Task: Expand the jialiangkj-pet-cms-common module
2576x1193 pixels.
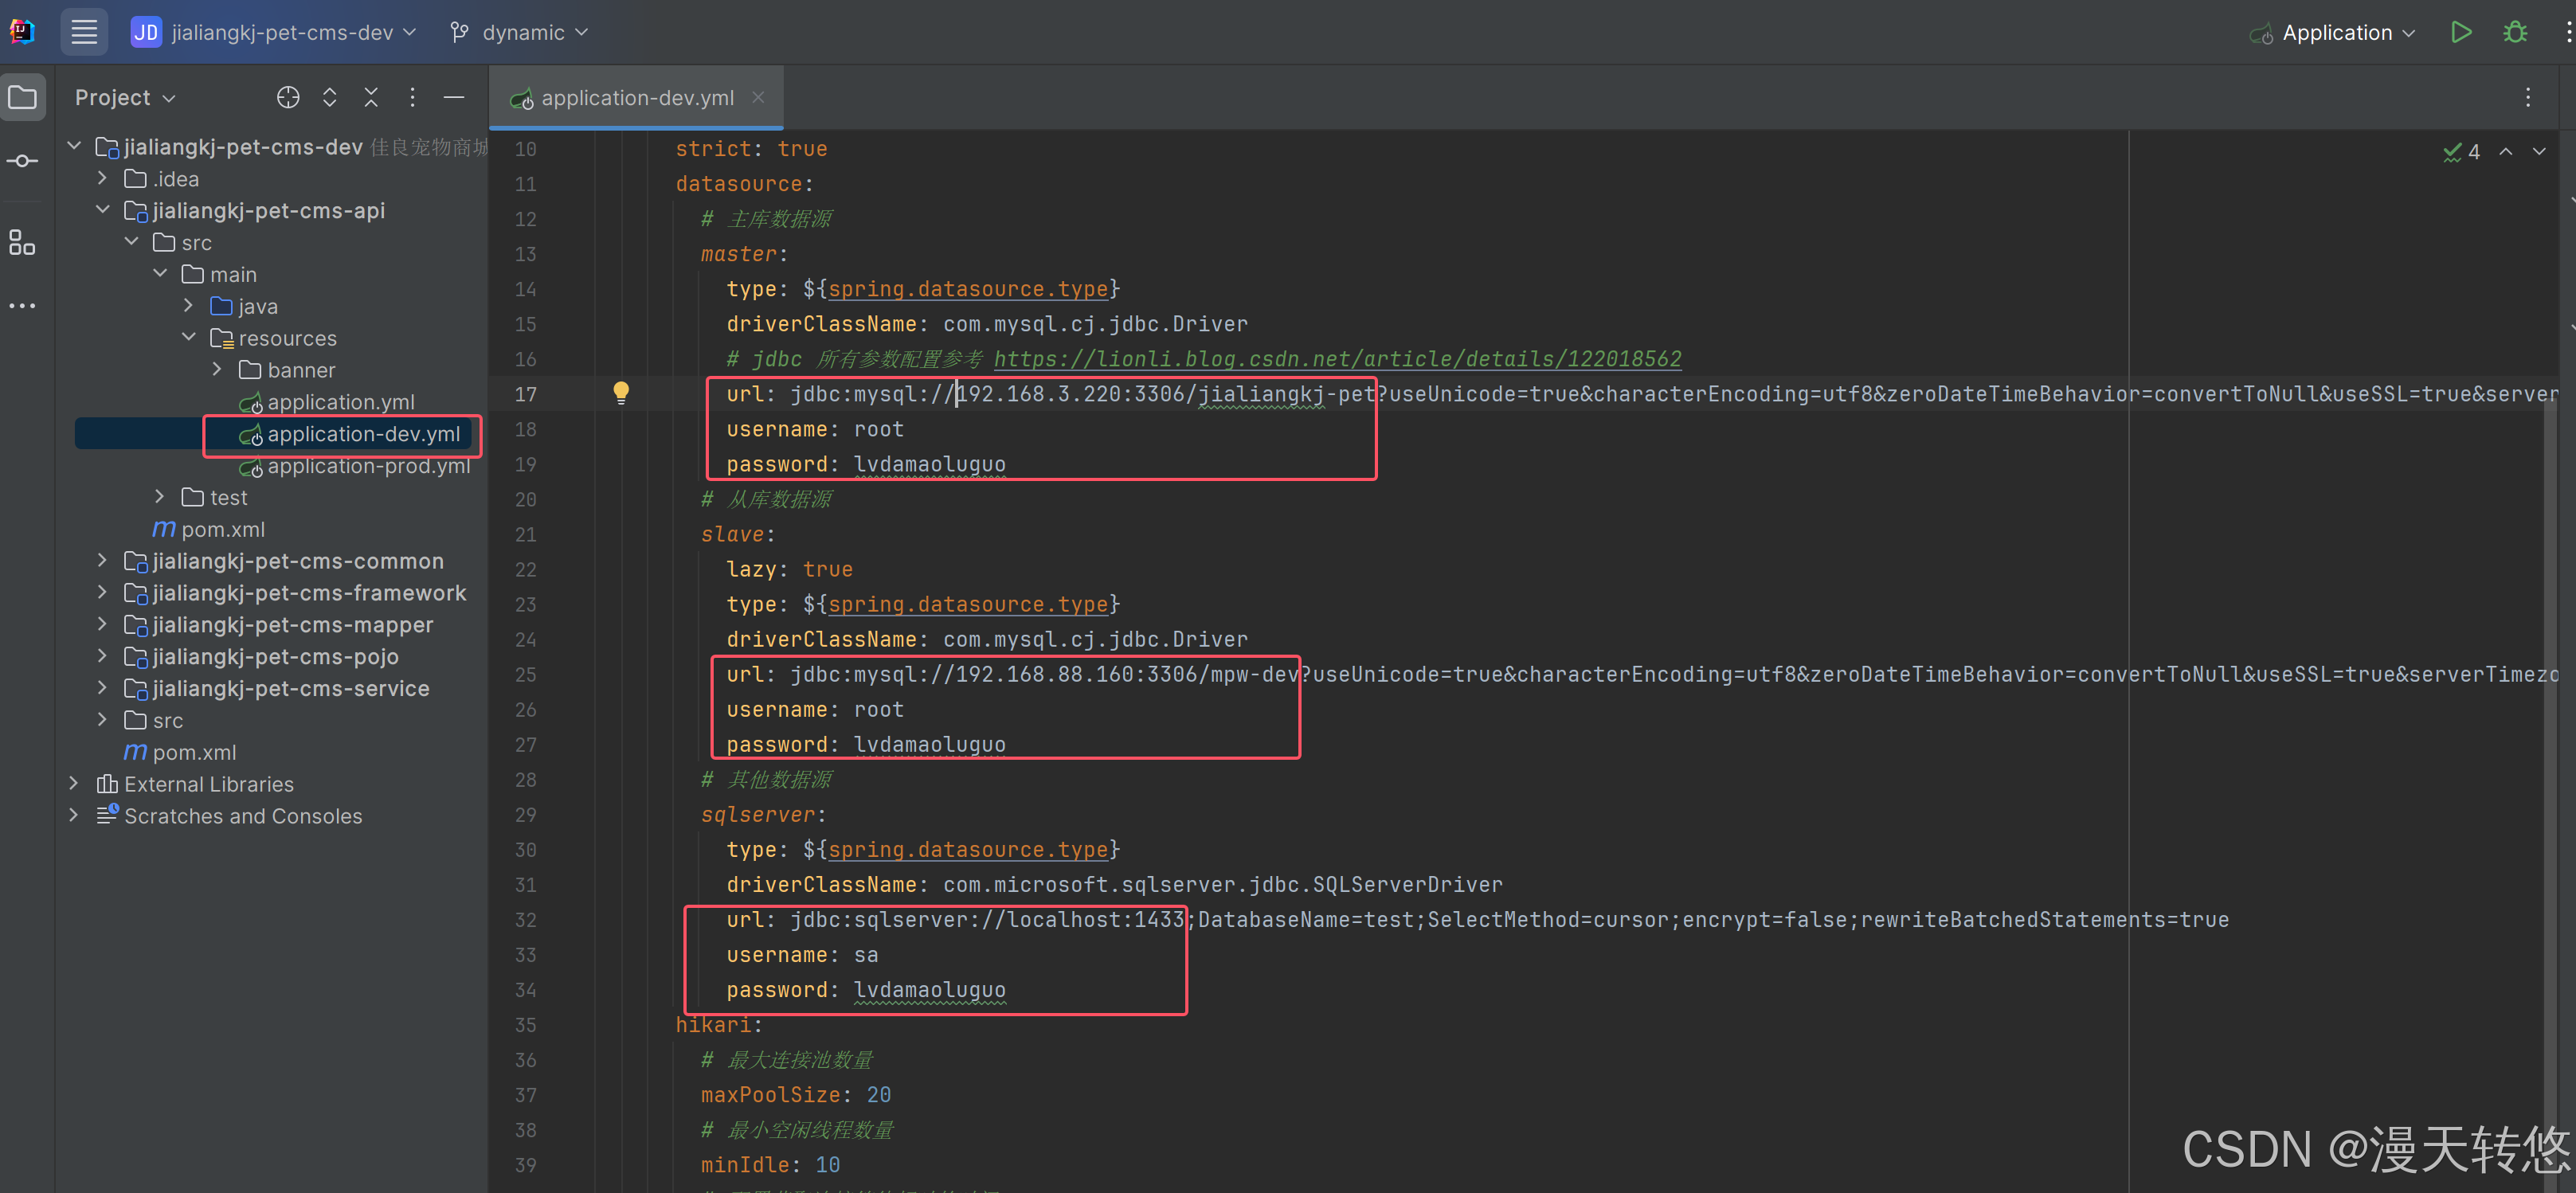Action: point(102,561)
